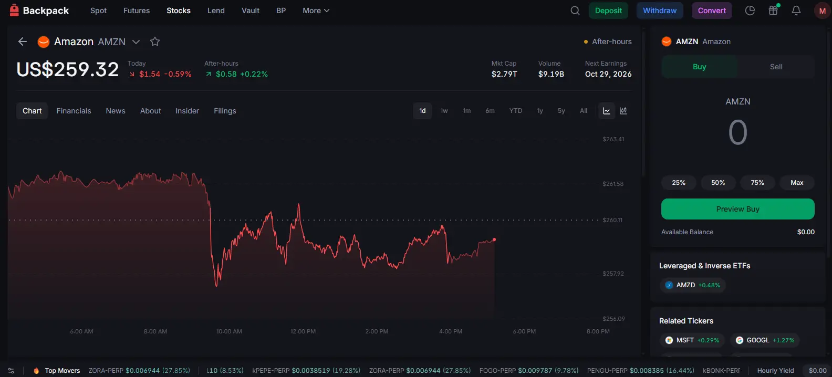Open the Futures navigation item
This screenshot has width=832, height=377.
pos(137,11)
